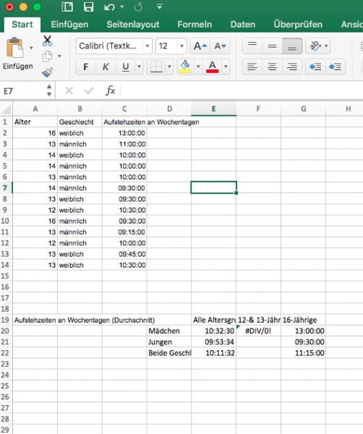Image resolution: width=363 pixels, height=434 pixels.
Task: Toggle Italic formatting button K
Action: click(x=106, y=67)
